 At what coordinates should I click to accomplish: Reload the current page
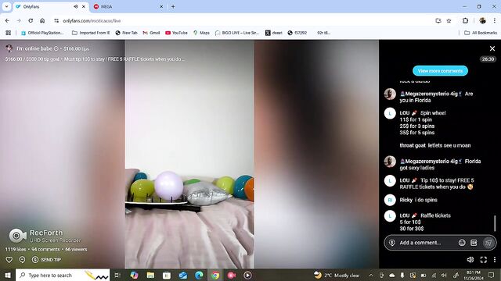pyautogui.click(x=31, y=21)
